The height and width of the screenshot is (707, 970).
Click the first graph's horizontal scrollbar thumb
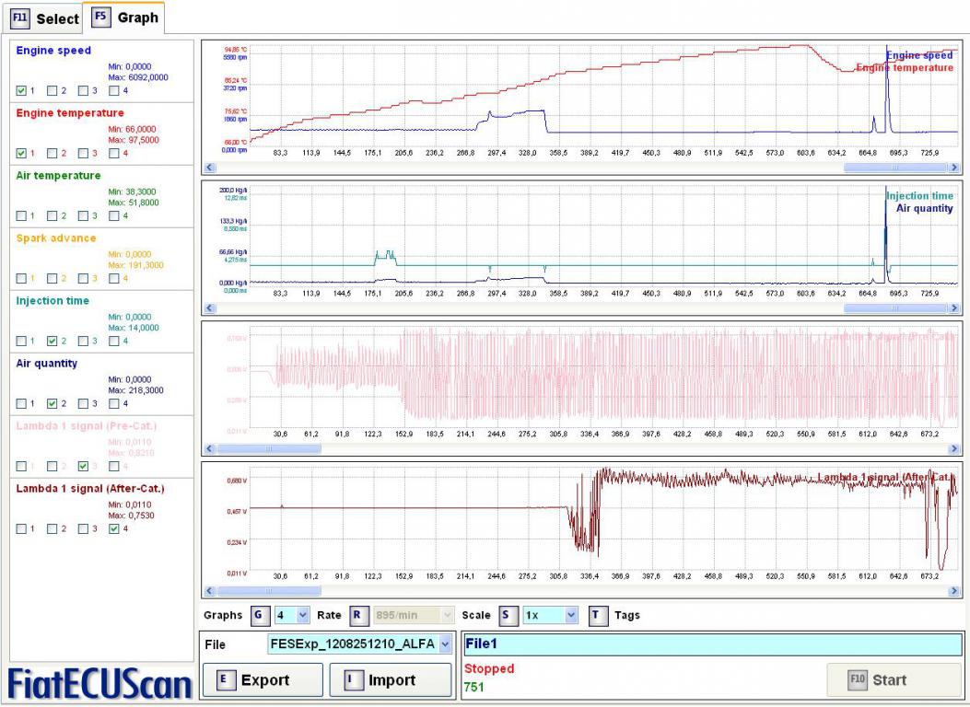click(x=894, y=168)
